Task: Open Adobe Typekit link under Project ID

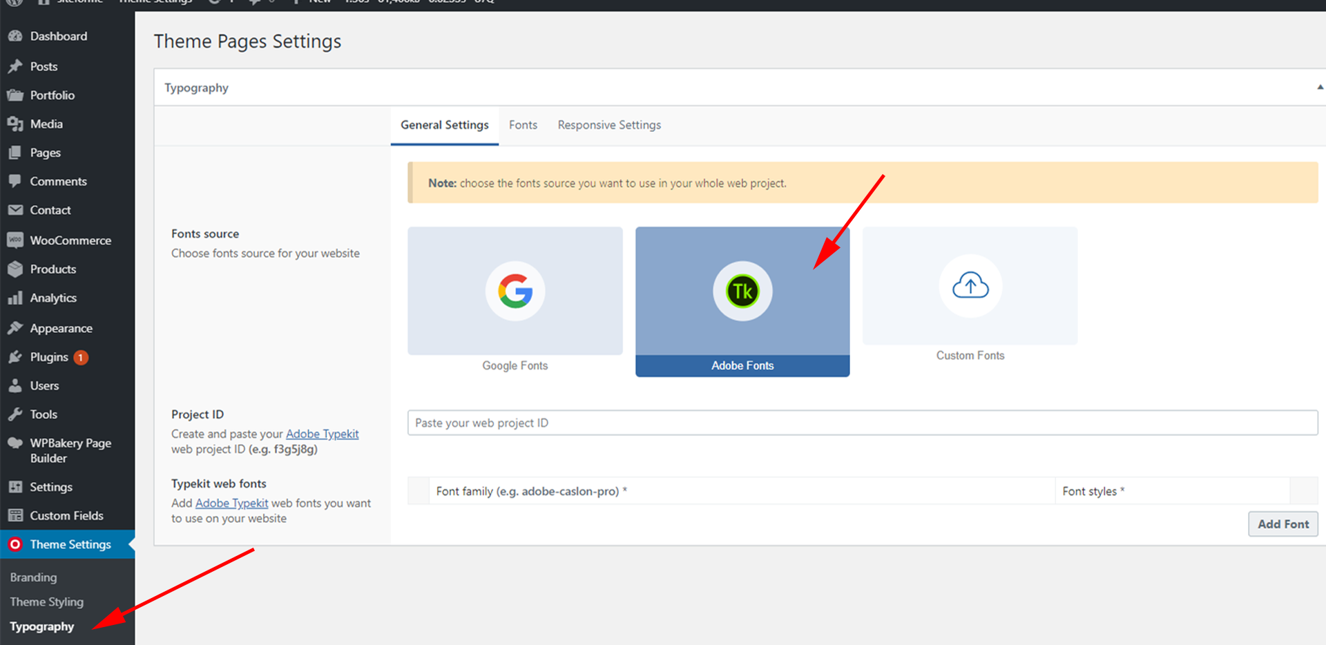Action: click(323, 434)
